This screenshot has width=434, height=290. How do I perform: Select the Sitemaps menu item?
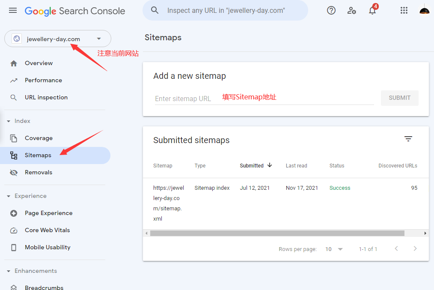click(55, 155)
